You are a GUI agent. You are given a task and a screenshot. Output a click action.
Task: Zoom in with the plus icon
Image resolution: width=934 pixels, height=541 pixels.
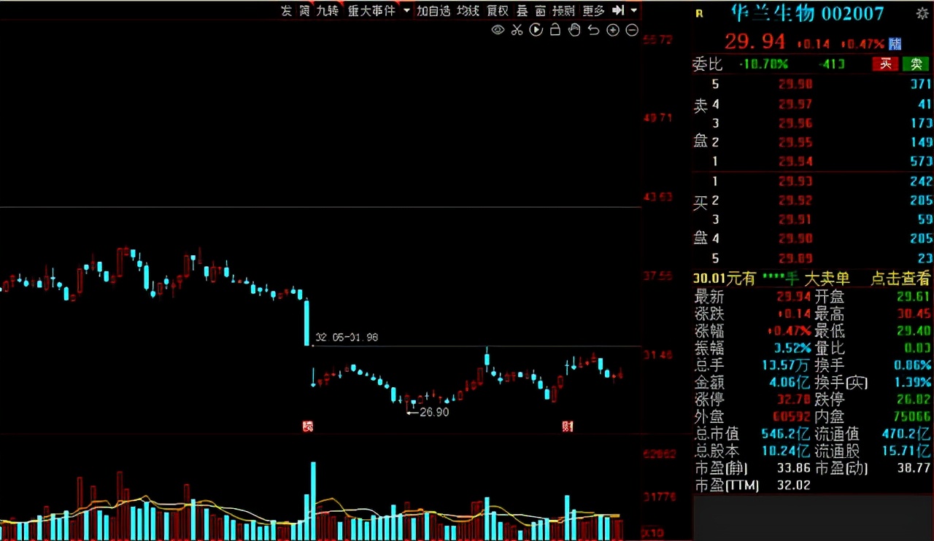613,30
